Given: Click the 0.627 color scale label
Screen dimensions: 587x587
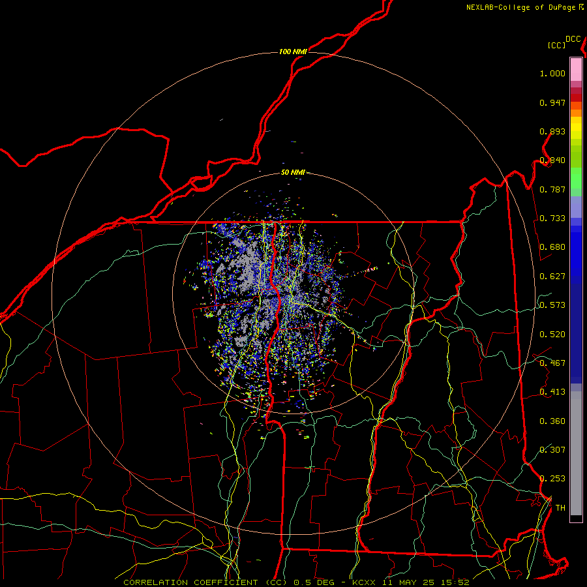Looking at the screenshot, I should [x=552, y=277].
